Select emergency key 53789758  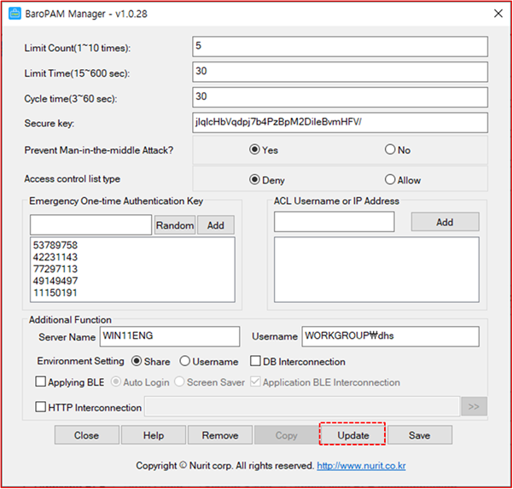pos(55,245)
